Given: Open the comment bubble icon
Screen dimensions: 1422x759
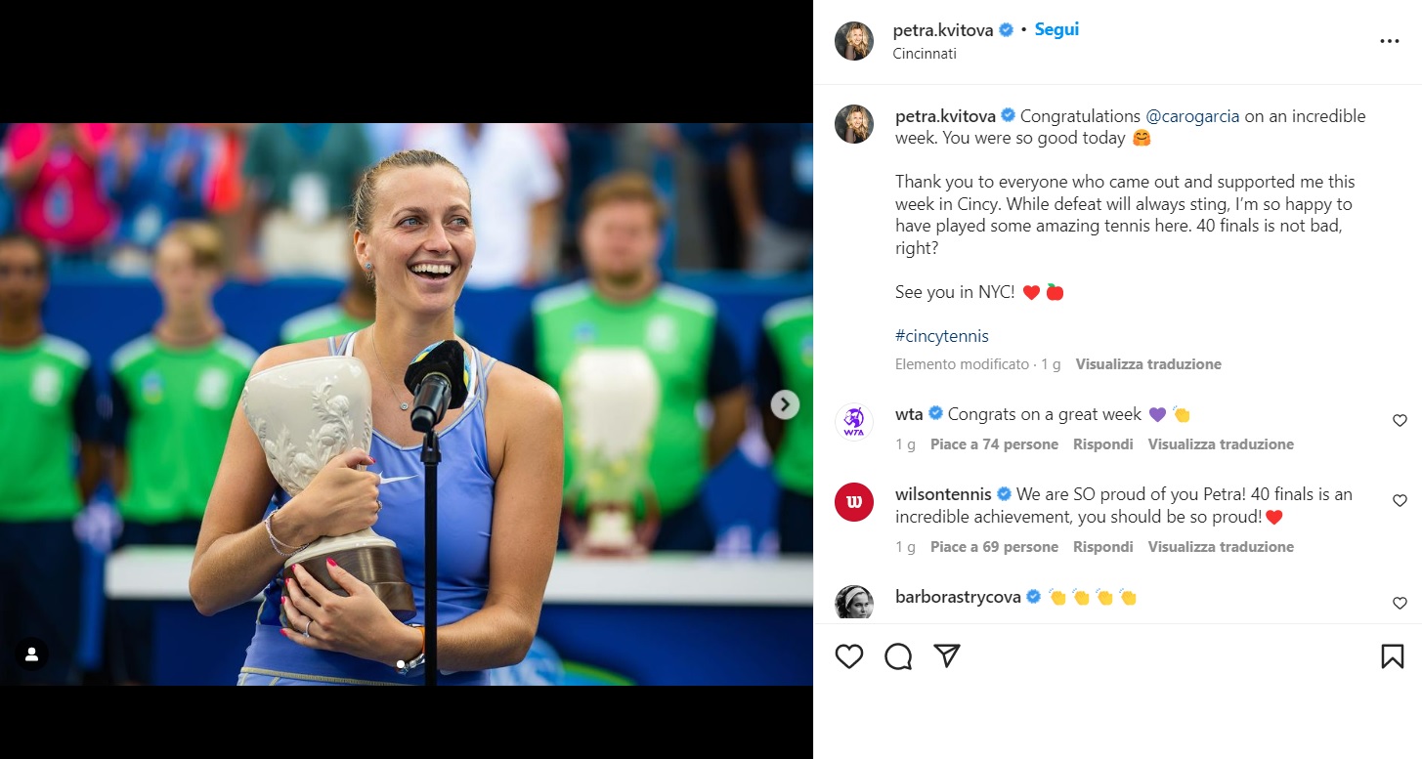Looking at the screenshot, I should point(898,656).
